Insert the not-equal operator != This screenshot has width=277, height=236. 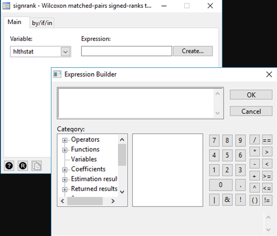coord(267,200)
